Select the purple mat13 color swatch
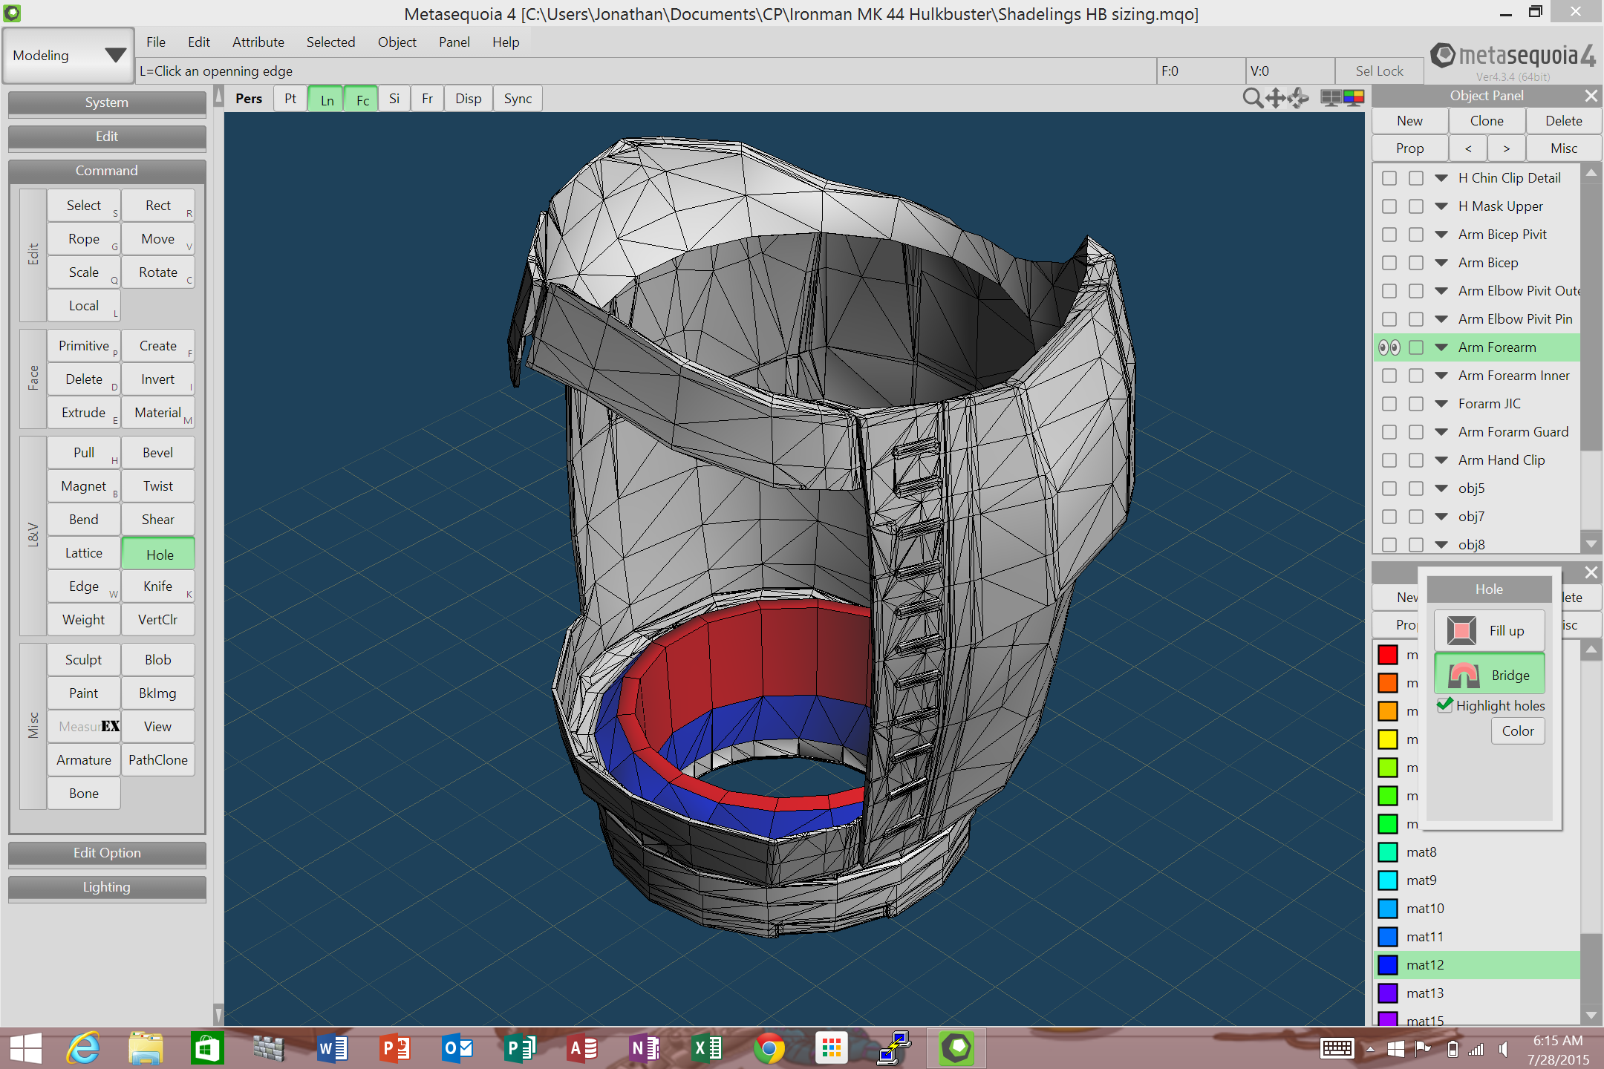 pos(1388,993)
